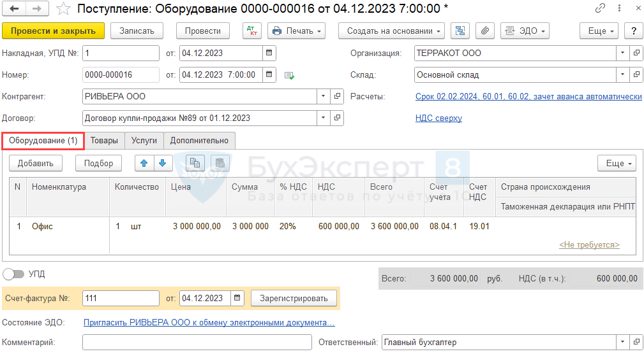Open Создать на основании menu
Screen dimensions: 644x354
point(393,31)
